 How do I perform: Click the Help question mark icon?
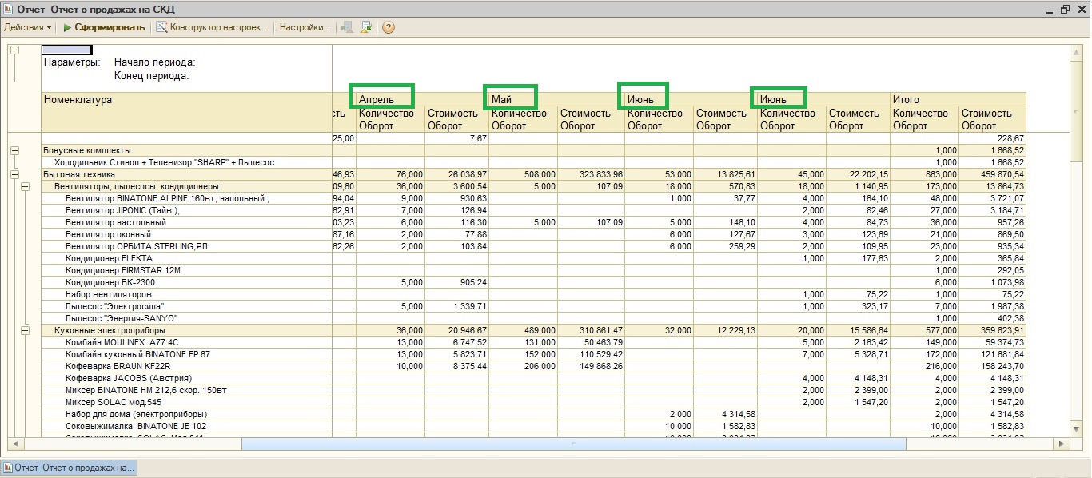[x=389, y=27]
